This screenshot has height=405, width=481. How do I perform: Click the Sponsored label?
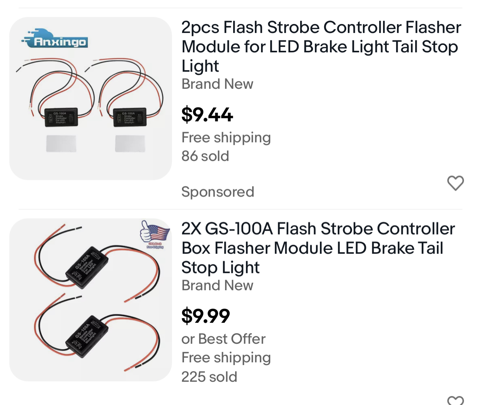(x=218, y=192)
